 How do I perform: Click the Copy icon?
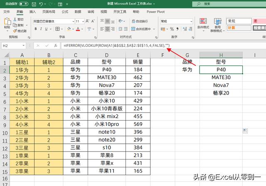pos(15,25)
